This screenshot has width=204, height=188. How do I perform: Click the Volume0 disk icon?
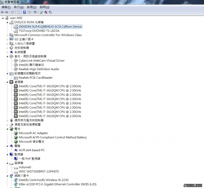click(16, 168)
